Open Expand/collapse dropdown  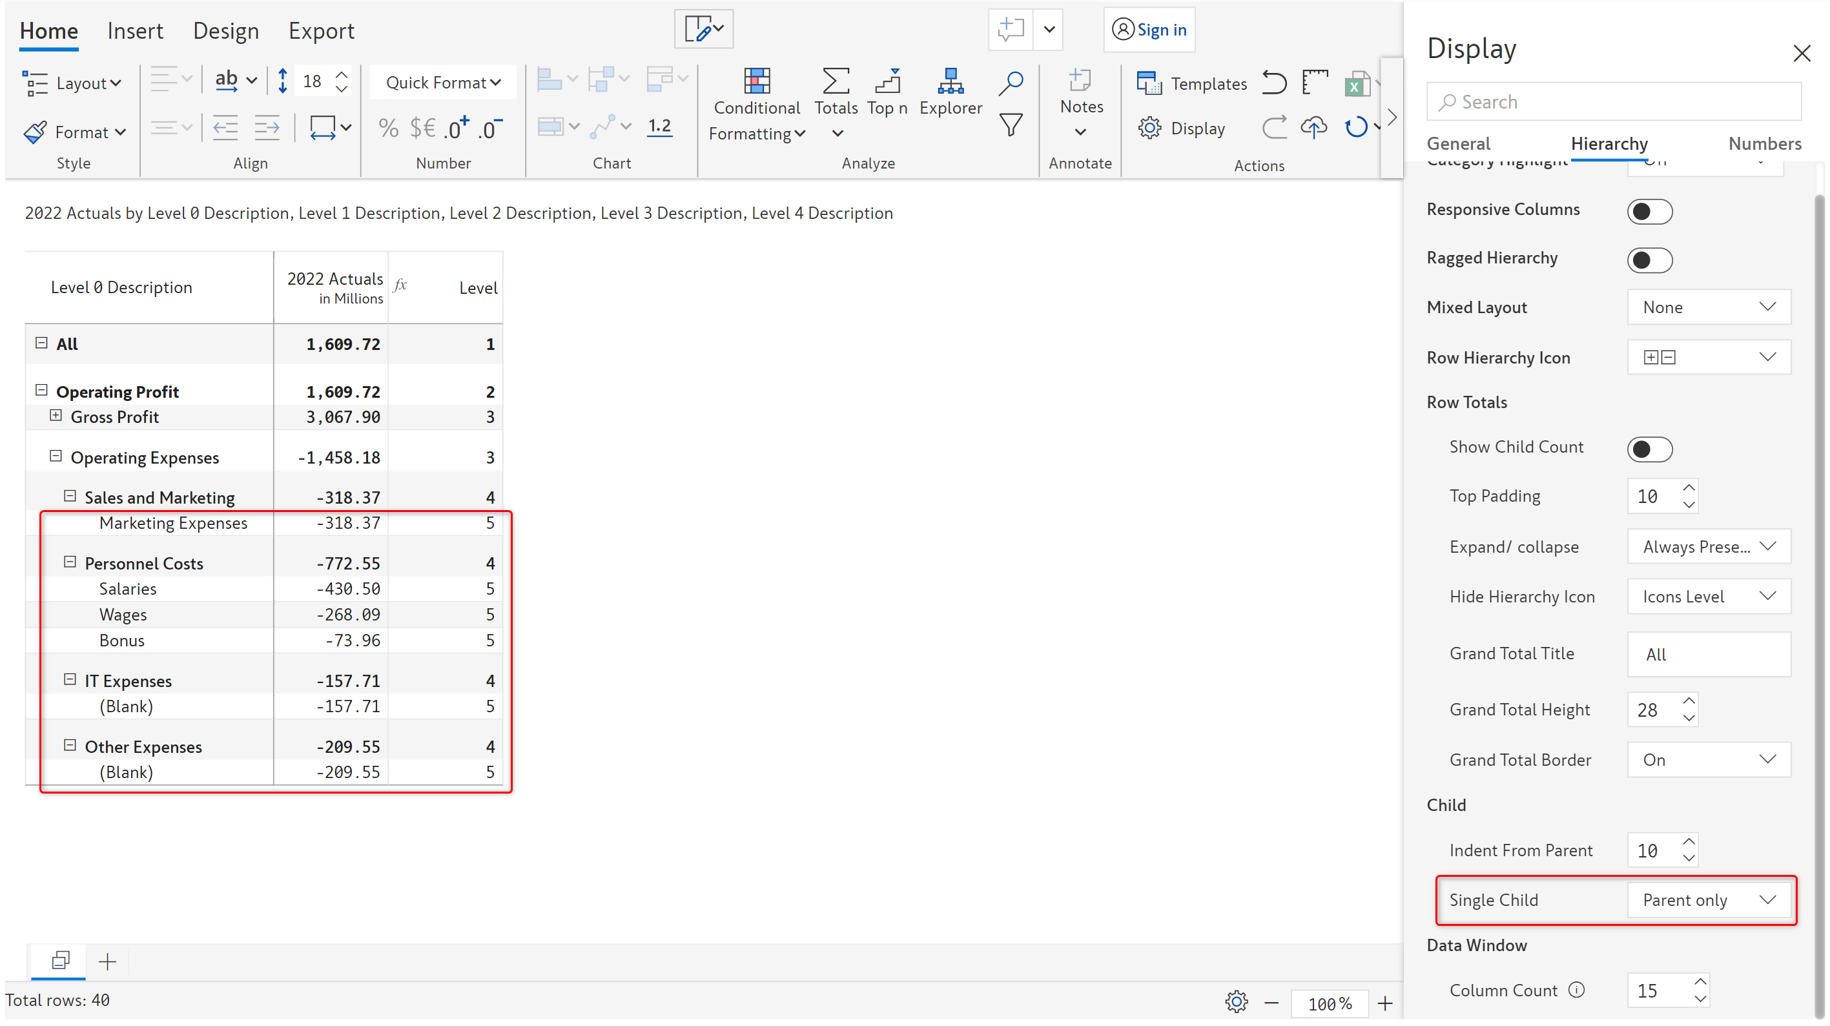(x=1708, y=546)
